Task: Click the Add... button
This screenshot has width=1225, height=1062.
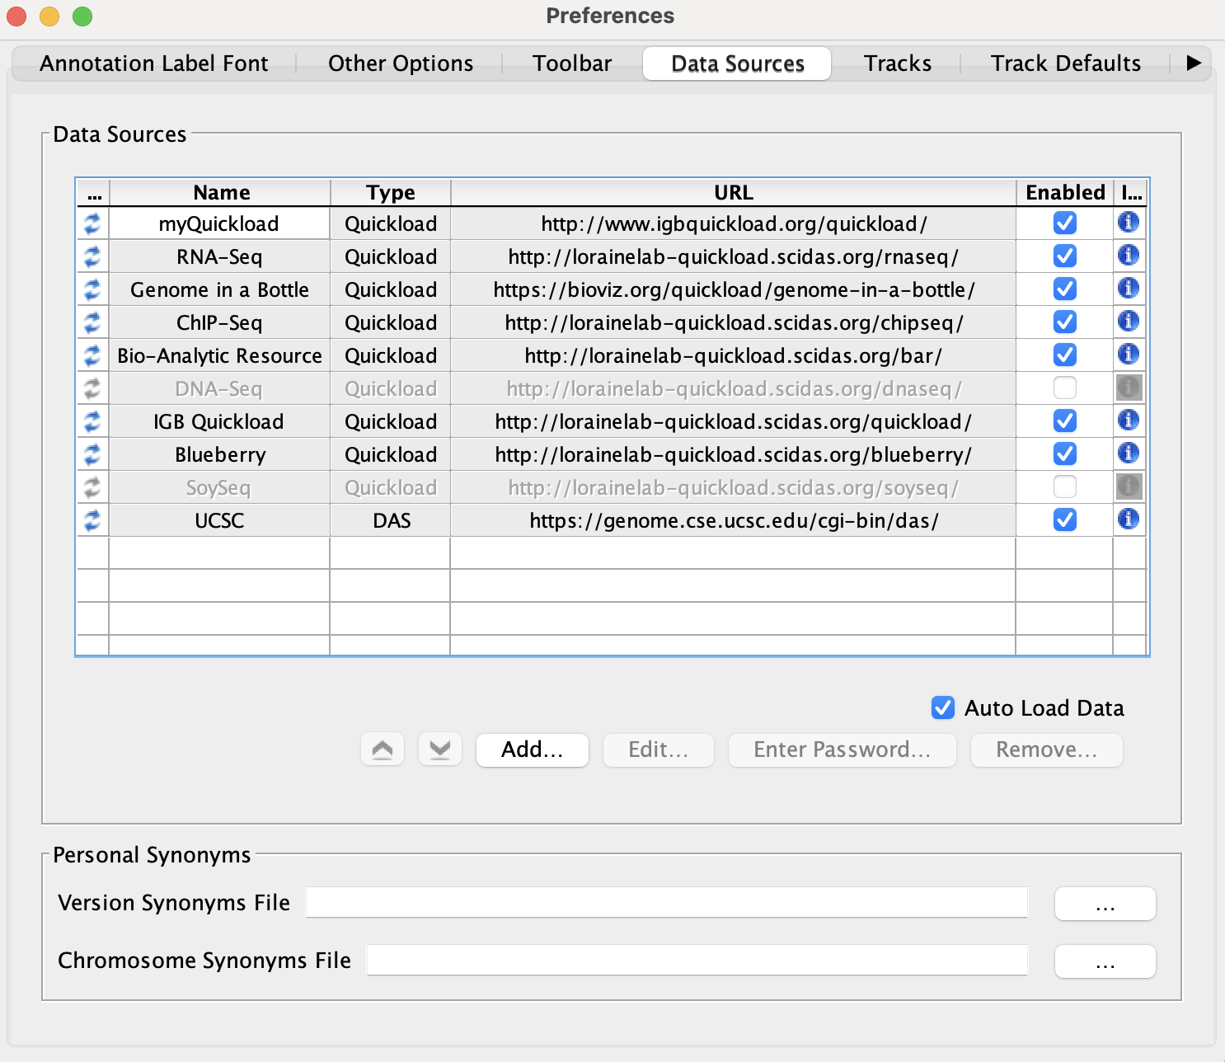Action: 533,750
